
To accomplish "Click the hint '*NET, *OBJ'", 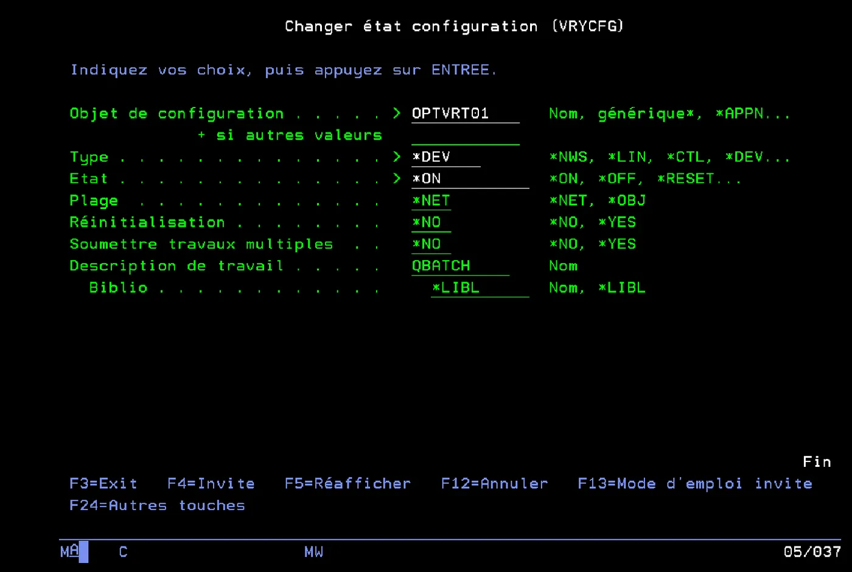I will point(597,201).
